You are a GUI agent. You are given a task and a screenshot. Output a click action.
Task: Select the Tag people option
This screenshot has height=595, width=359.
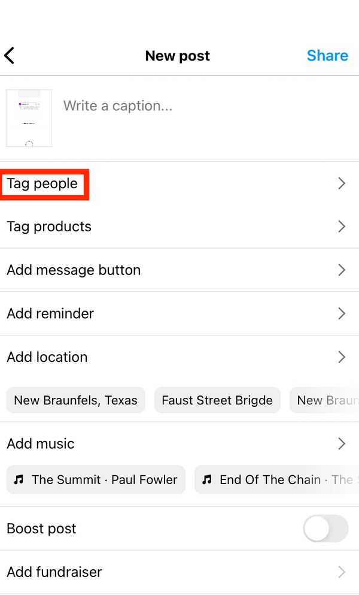tap(42, 183)
